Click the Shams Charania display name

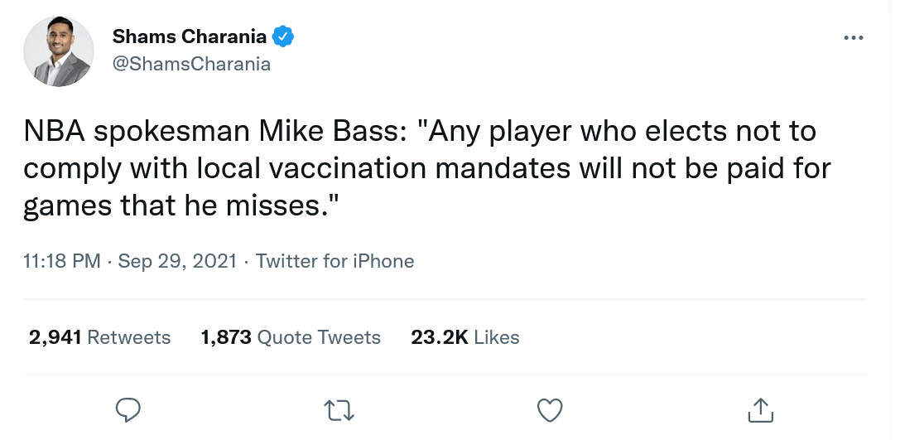tap(190, 36)
